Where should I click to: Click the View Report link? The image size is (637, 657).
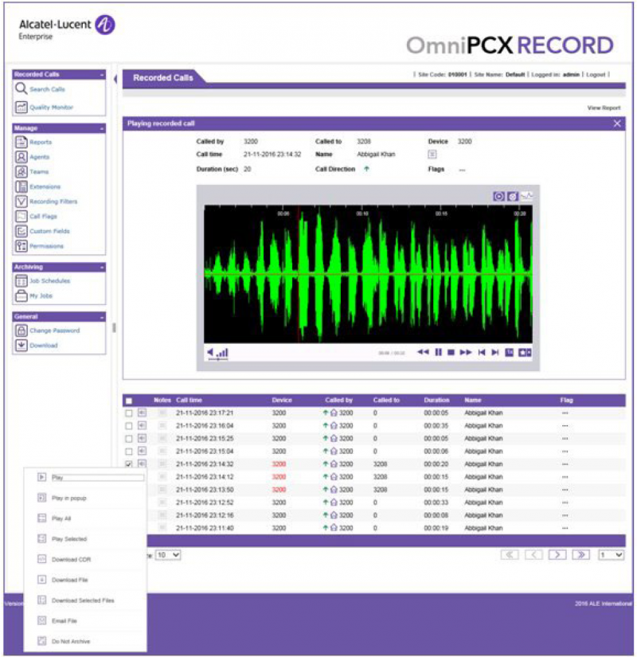coord(603,108)
